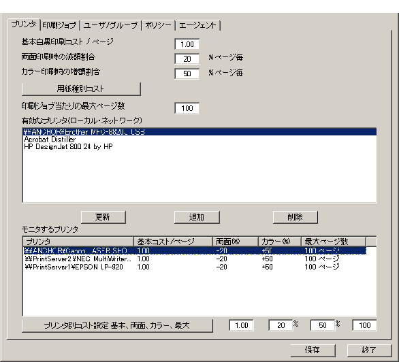
Task: Click プリンタ別コスト設定 button
Action: (x=117, y=325)
